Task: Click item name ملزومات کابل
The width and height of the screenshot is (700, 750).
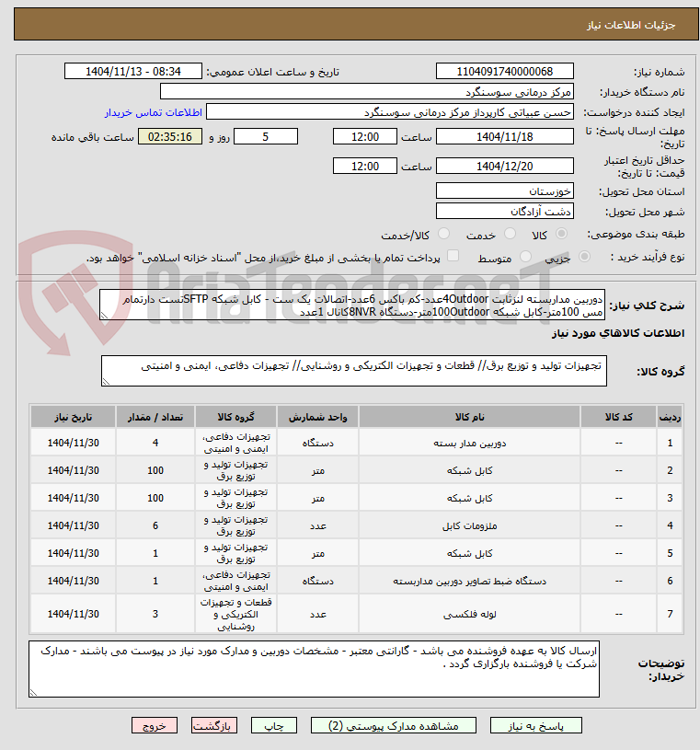Action: 469,525
